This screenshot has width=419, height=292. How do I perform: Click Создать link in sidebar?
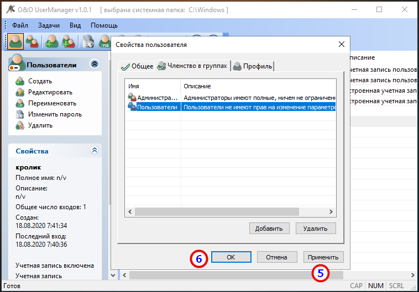point(40,81)
